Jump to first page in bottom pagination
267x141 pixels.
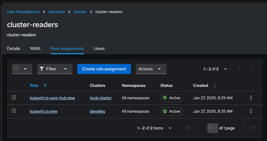[x=189, y=128]
